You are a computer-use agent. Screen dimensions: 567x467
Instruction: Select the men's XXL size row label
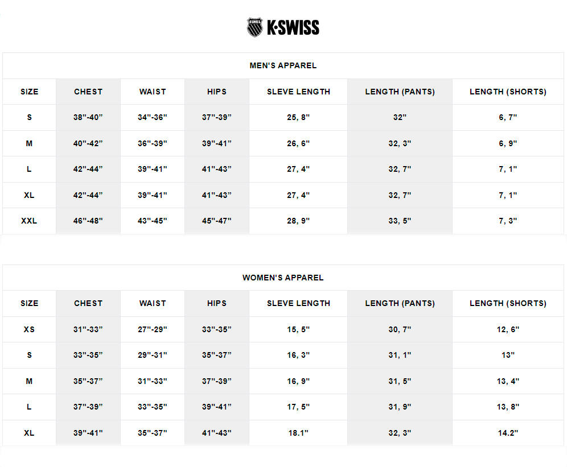pos(29,221)
